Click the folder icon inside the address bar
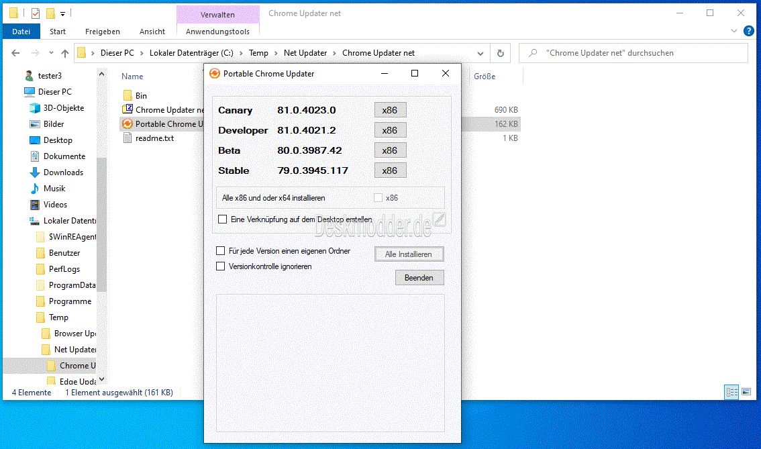This screenshot has height=449, width=761. [x=82, y=52]
